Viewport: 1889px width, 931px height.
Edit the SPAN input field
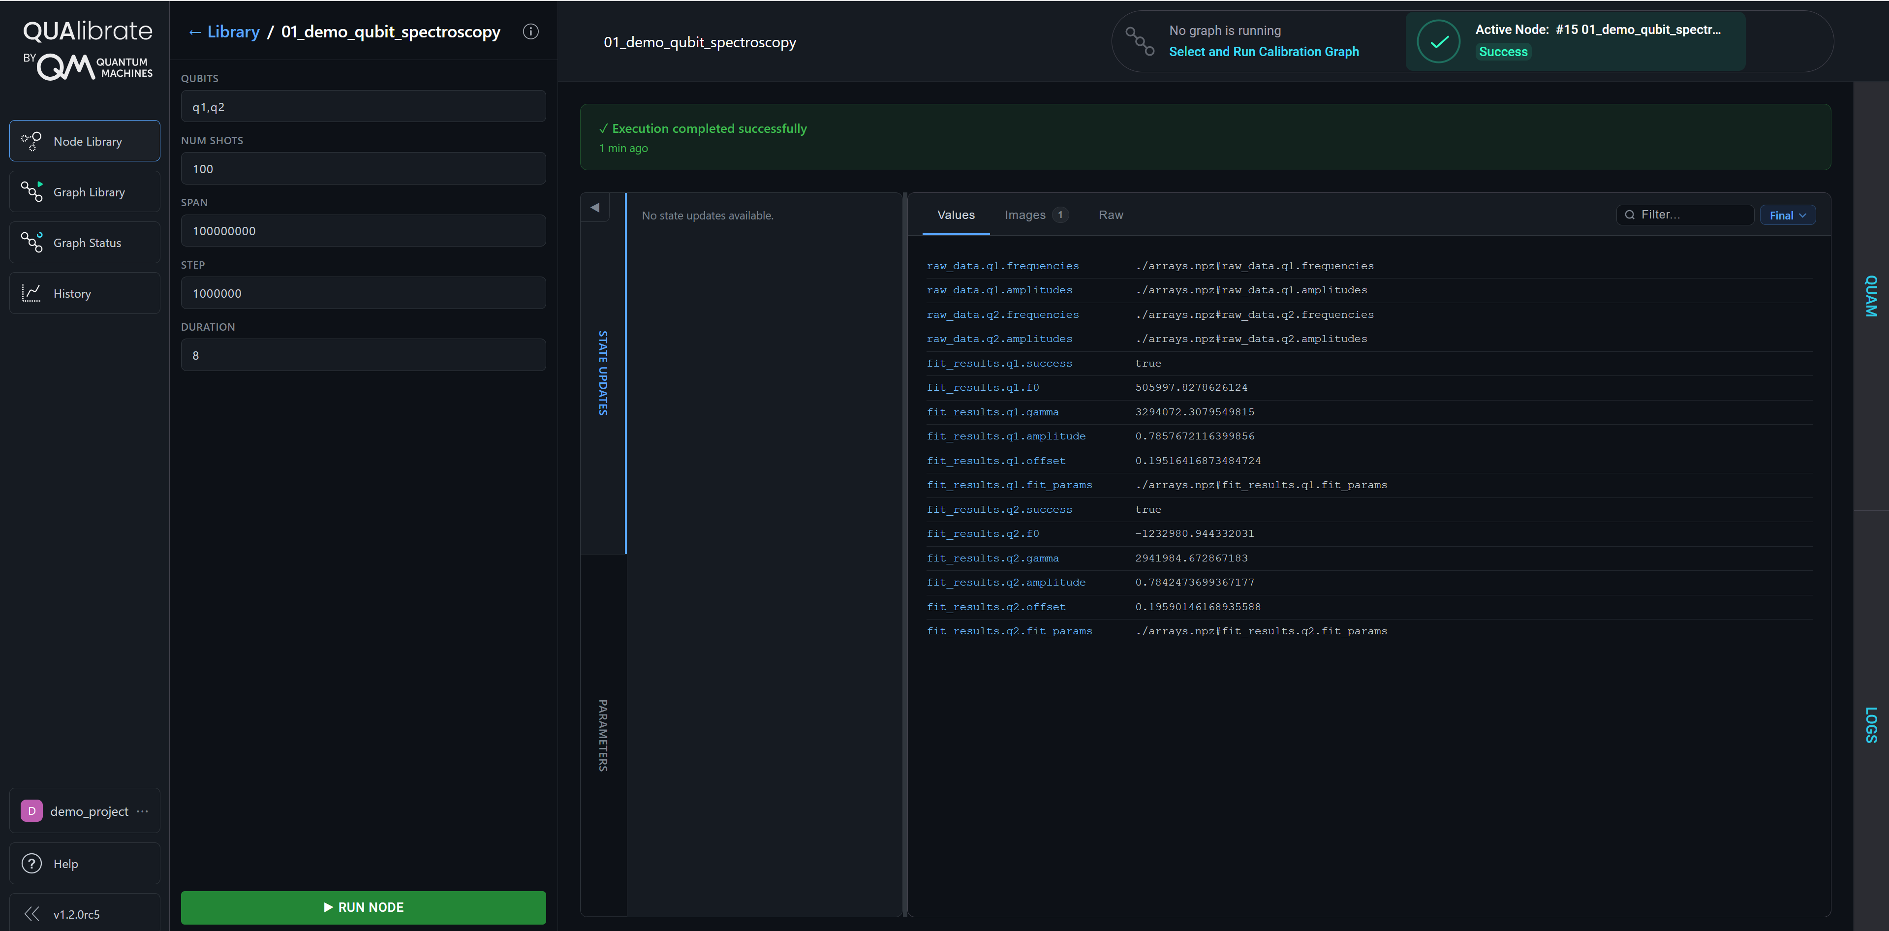tap(363, 231)
